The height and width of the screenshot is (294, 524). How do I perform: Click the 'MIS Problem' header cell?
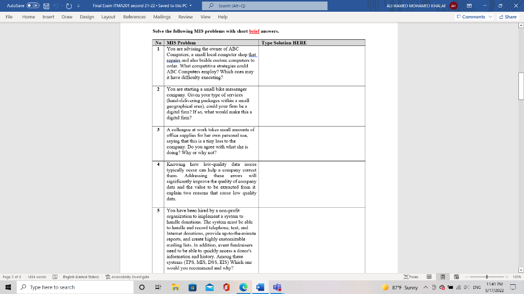point(211,43)
